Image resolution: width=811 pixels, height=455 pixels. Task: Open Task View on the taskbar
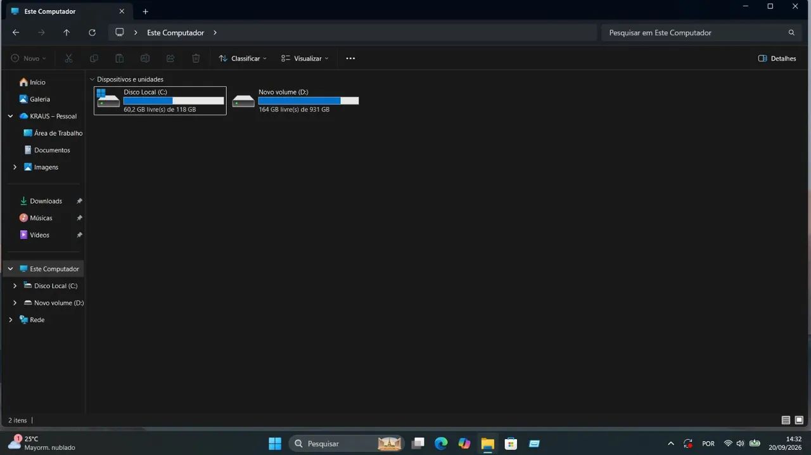[x=418, y=444]
